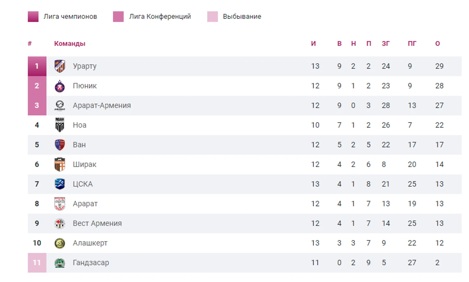The width and height of the screenshot is (469, 282).
Task: Click the Арарат-Армения club logo
Action: [x=60, y=105]
